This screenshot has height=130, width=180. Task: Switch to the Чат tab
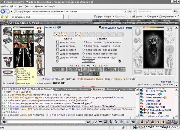pos(57,90)
